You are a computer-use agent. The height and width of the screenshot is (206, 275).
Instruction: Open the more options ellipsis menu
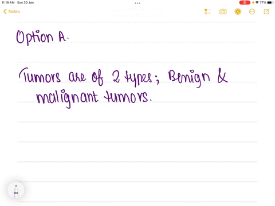click(x=252, y=11)
